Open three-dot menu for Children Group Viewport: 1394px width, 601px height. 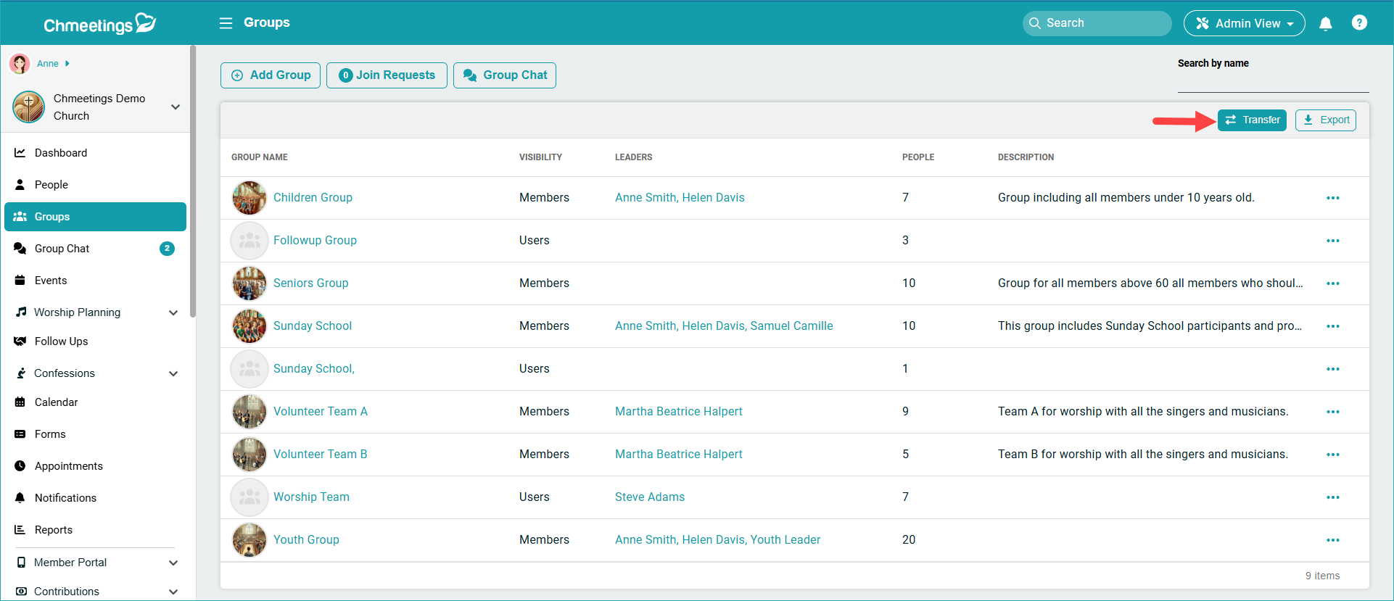click(1332, 198)
